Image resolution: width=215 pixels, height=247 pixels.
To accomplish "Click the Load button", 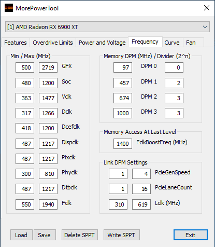I will pyautogui.click(x=21, y=235).
